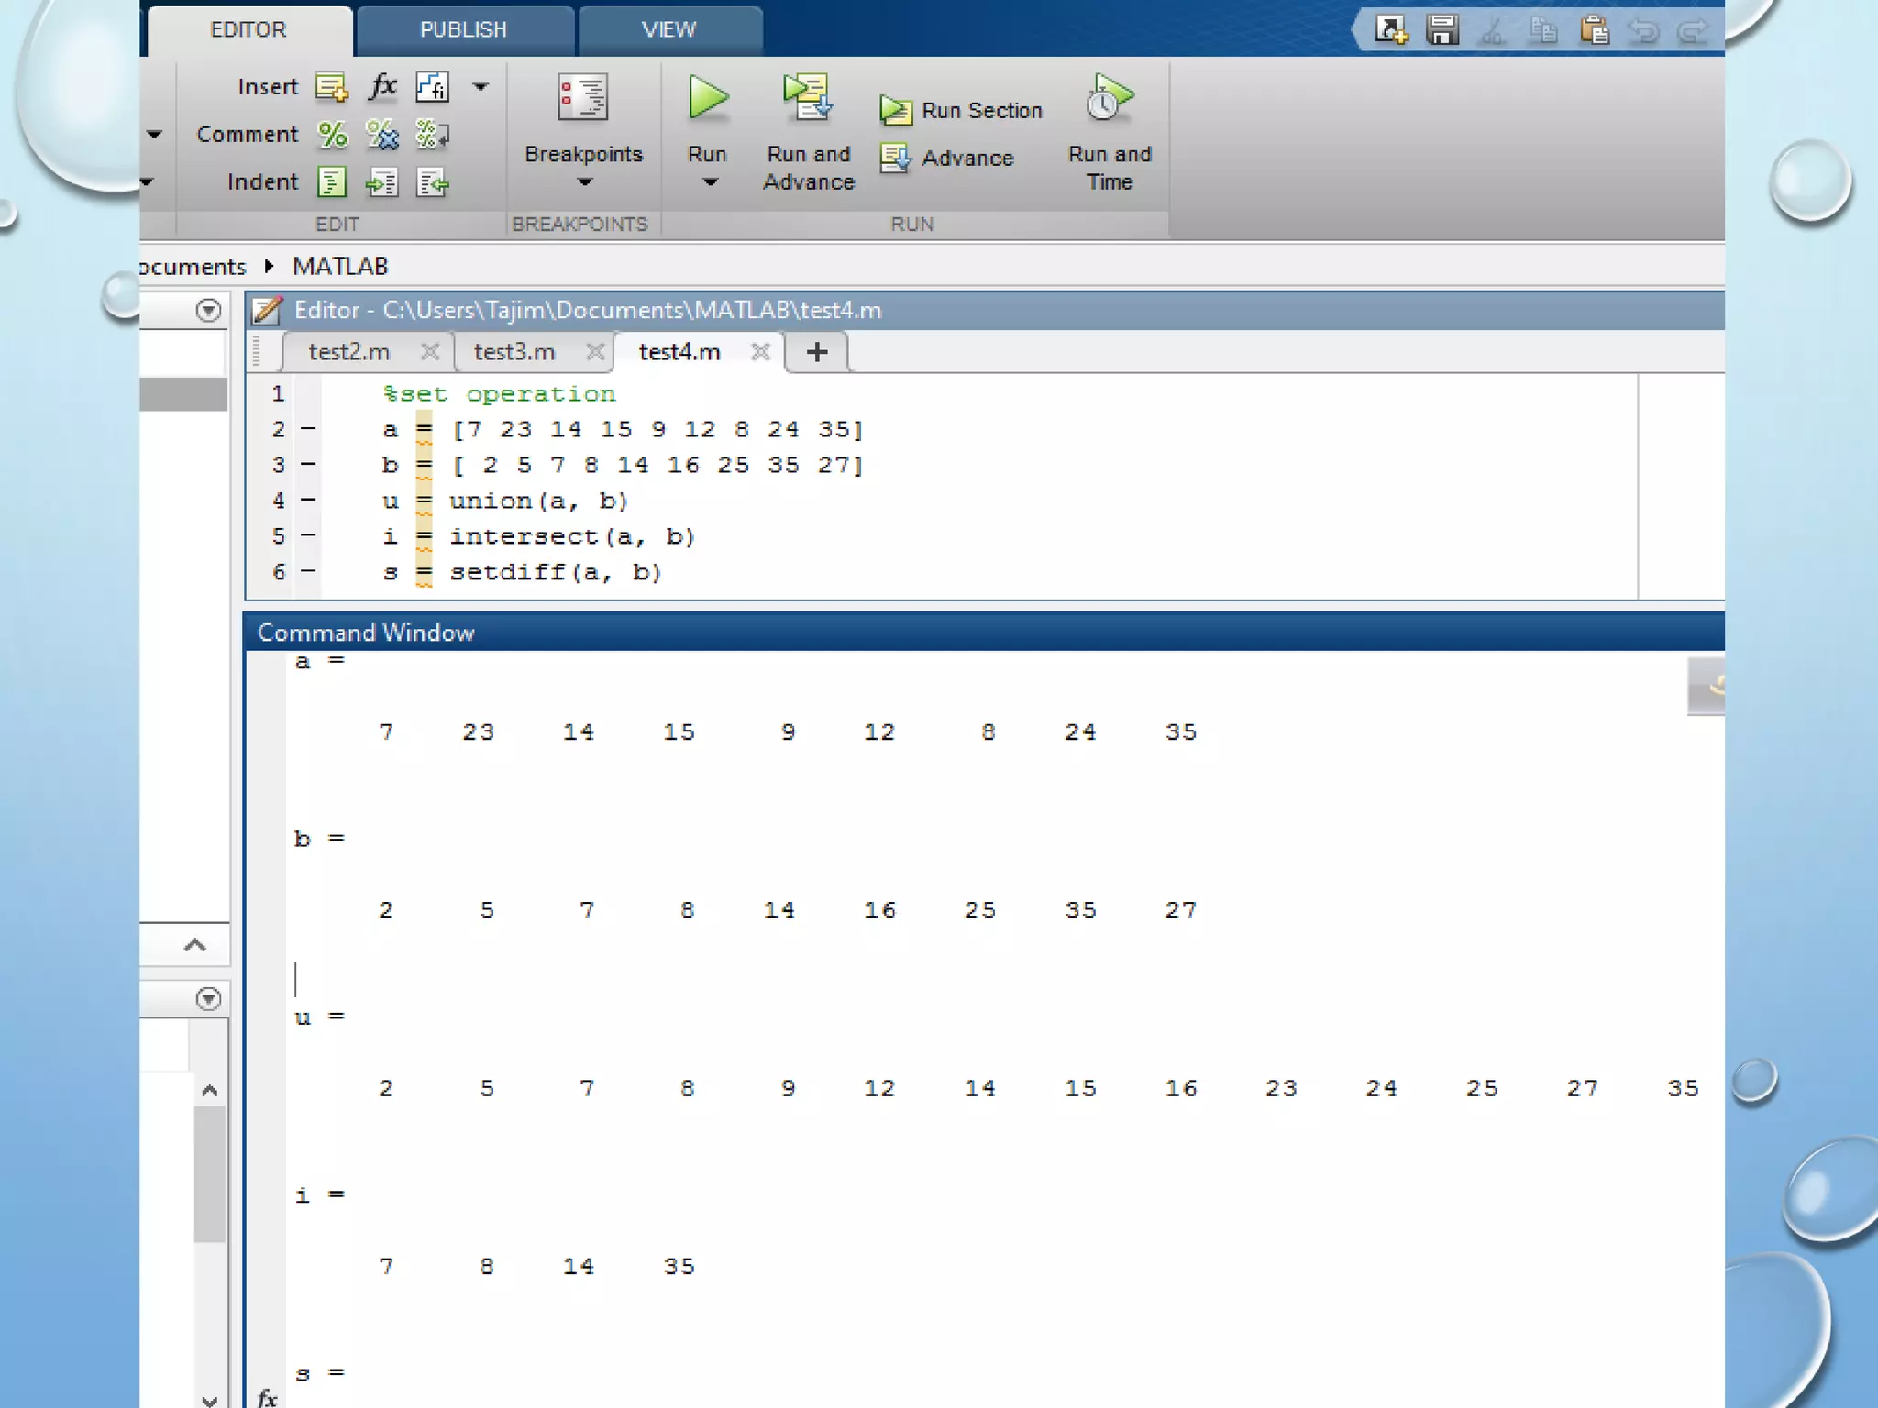
Task: Expand the path arrow before MATLAB
Action: [269, 266]
